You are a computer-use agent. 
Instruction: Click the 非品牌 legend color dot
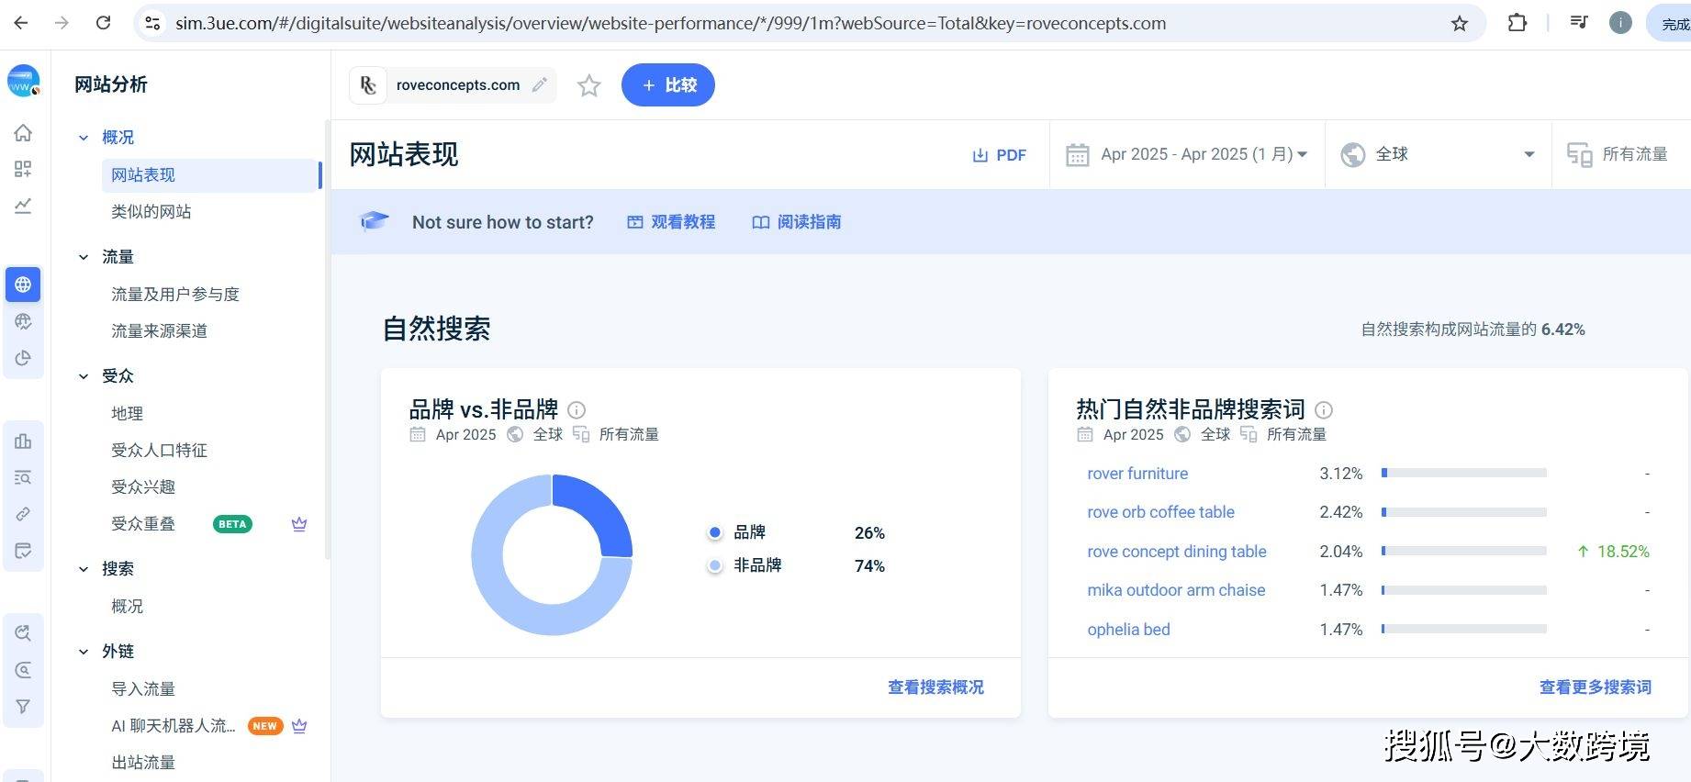715,565
